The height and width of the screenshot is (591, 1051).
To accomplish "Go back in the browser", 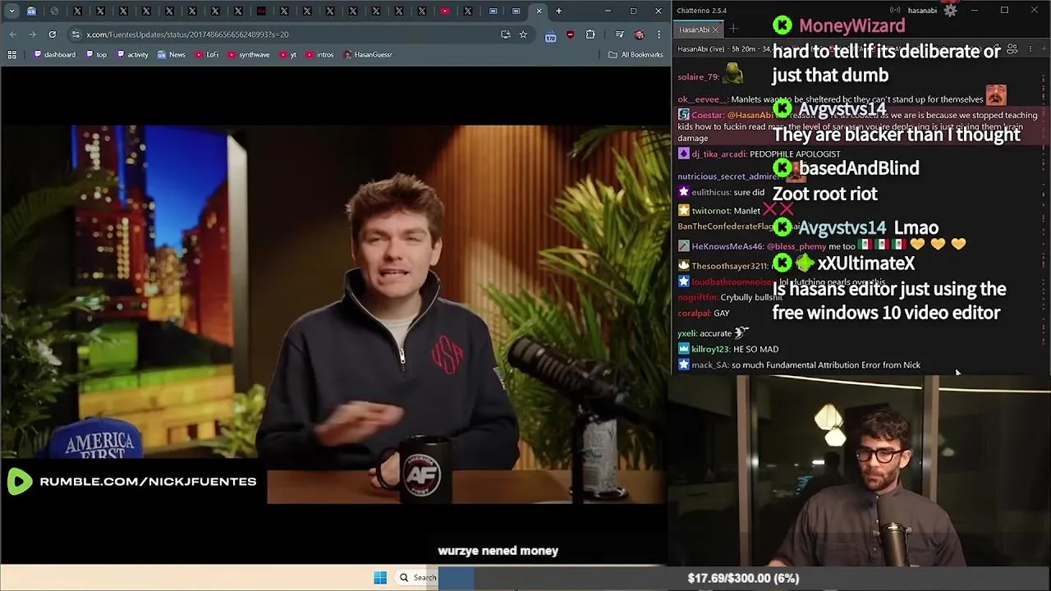I will 13,34.
